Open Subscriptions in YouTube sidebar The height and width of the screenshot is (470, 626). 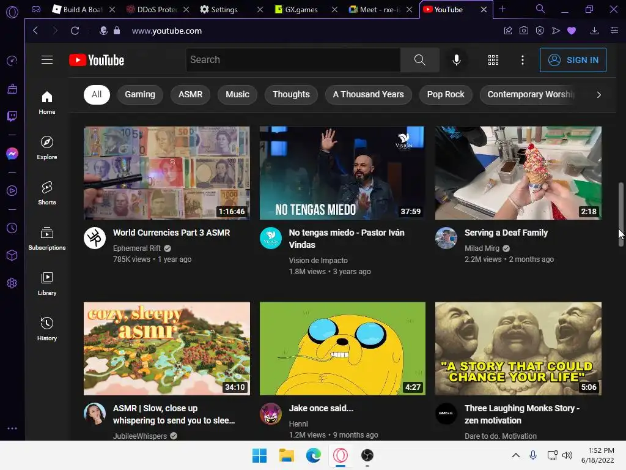pos(47,239)
